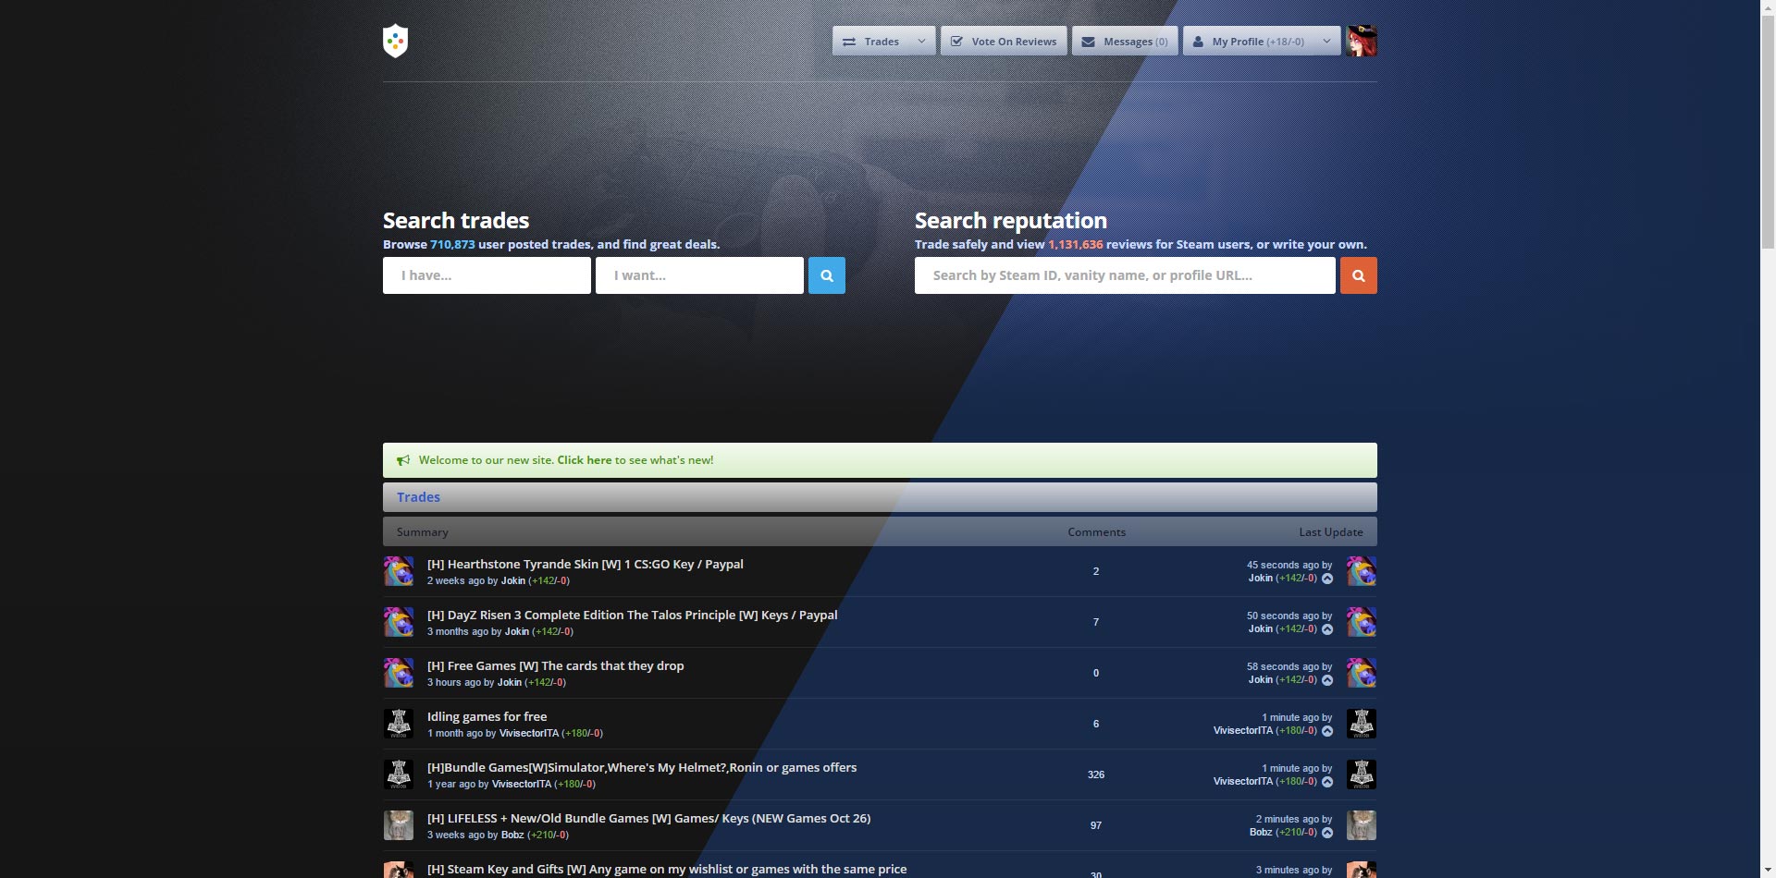Open Vote On Reviews
The width and height of the screenshot is (1776, 878).
click(x=1004, y=41)
